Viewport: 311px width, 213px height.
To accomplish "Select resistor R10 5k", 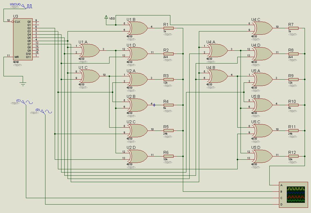I will [x=293, y=105].
